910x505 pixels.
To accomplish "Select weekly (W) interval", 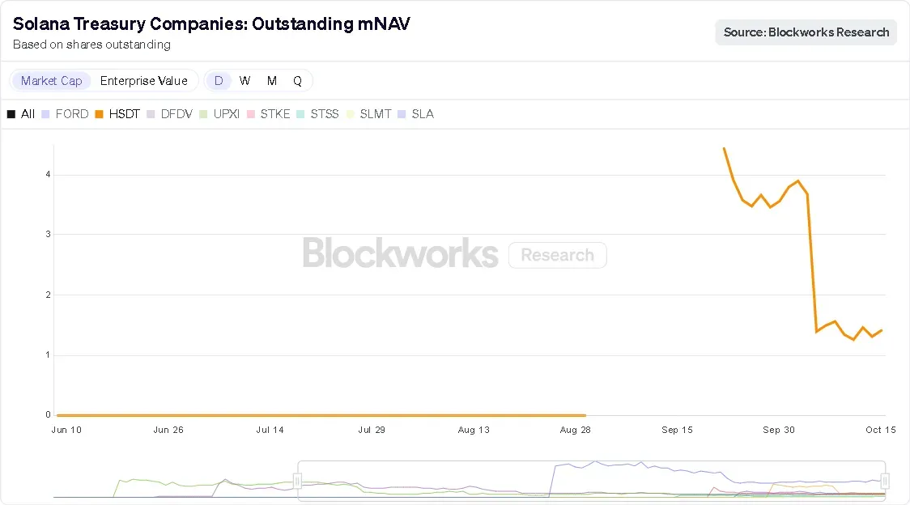I will click(x=245, y=81).
